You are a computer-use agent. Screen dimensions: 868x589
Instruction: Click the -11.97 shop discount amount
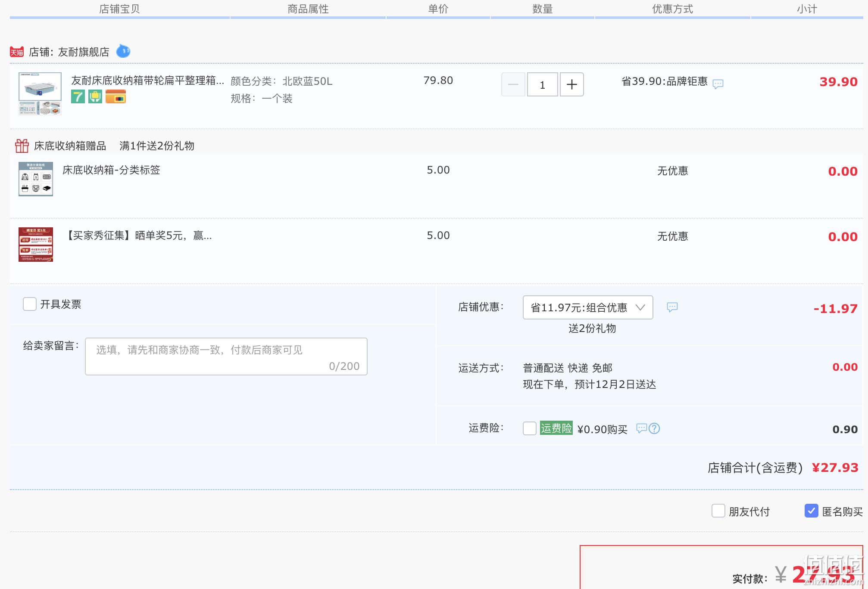click(836, 309)
